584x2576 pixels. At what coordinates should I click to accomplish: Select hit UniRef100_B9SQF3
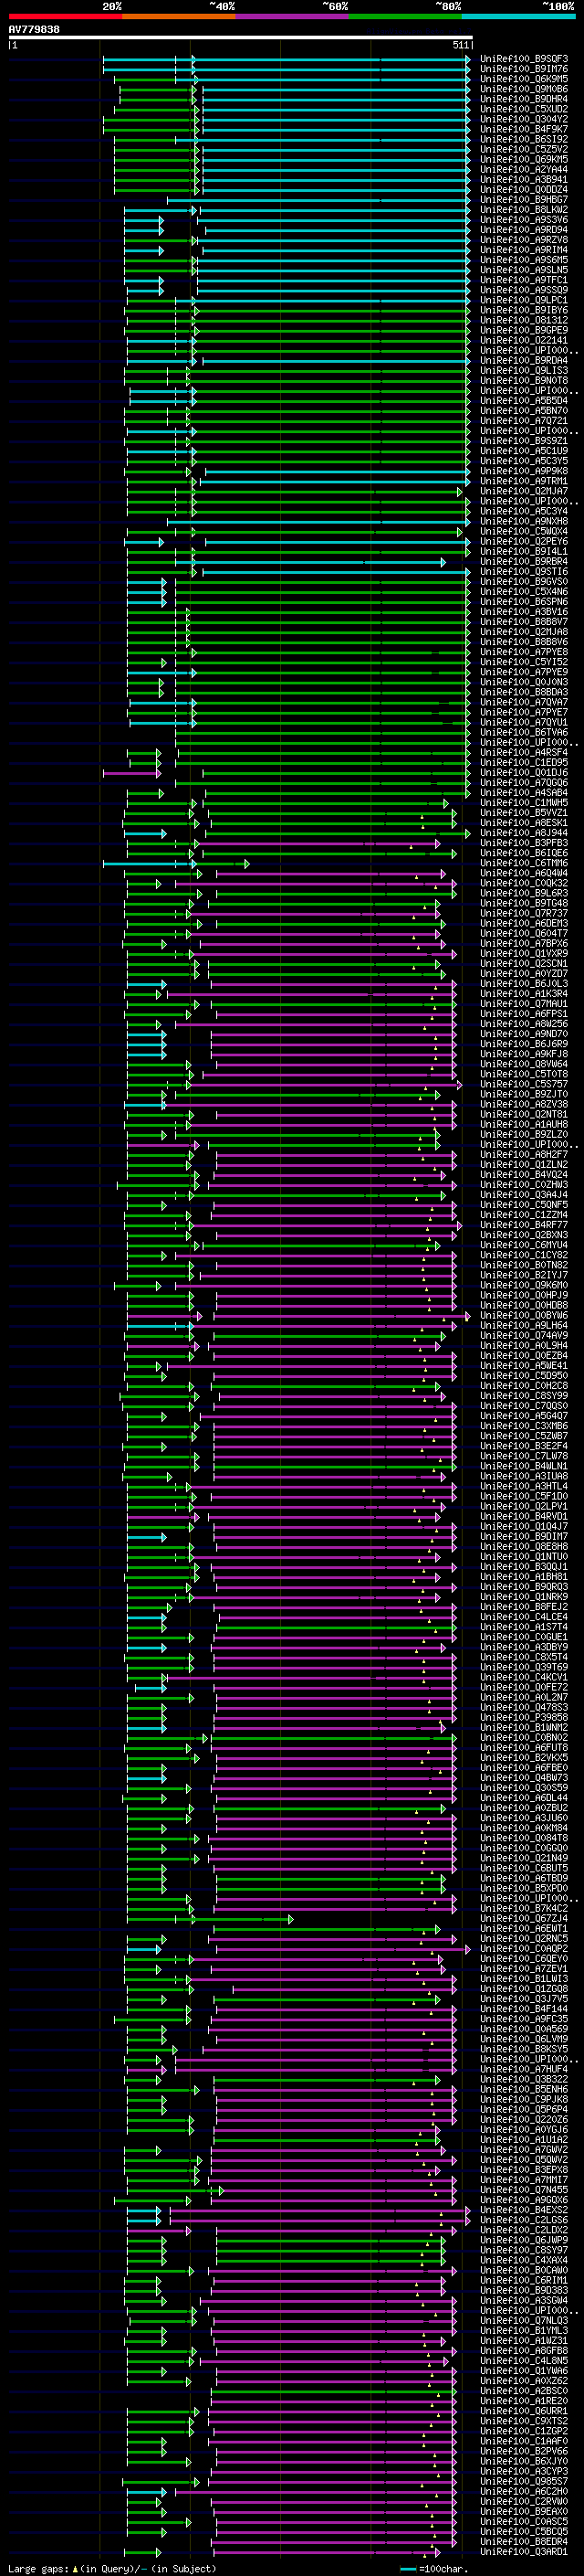click(x=524, y=59)
